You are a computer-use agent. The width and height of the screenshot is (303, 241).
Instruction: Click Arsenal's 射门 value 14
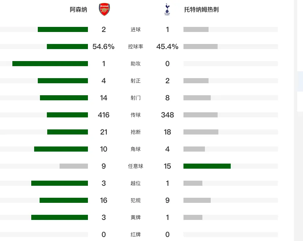coord(104,98)
